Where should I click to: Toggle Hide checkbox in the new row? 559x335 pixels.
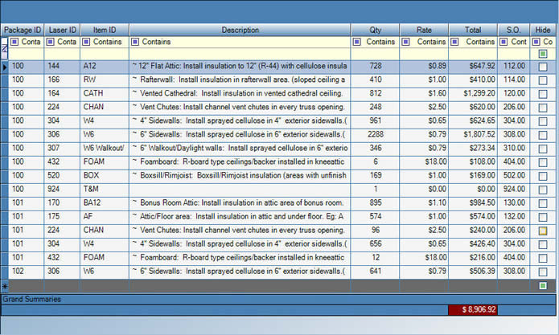tap(543, 285)
